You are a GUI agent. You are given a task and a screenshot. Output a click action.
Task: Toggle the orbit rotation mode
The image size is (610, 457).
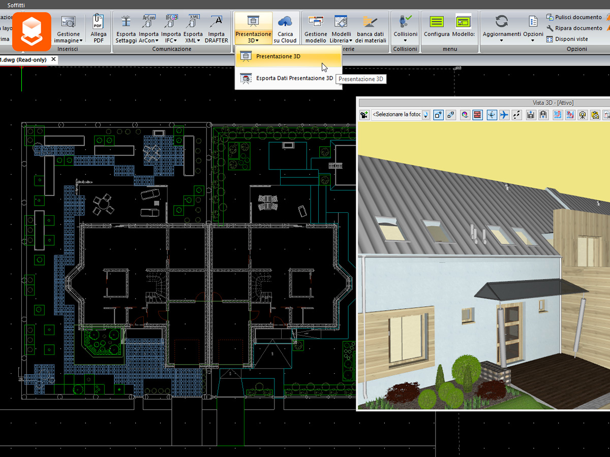coord(492,115)
